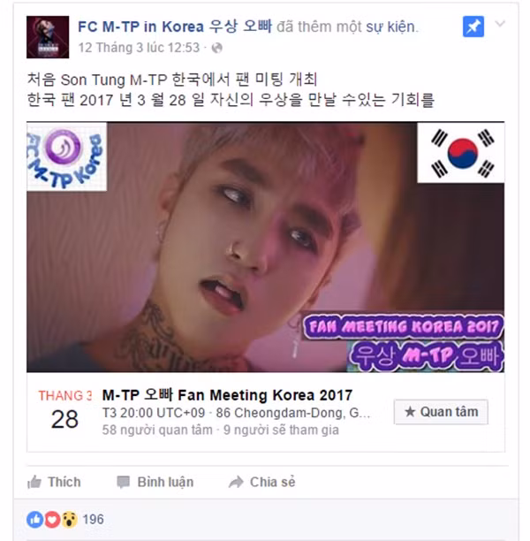Click the Wow reaction emoji icon
Image resolution: width=530 pixels, height=541 pixels.
pyautogui.click(x=69, y=519)
